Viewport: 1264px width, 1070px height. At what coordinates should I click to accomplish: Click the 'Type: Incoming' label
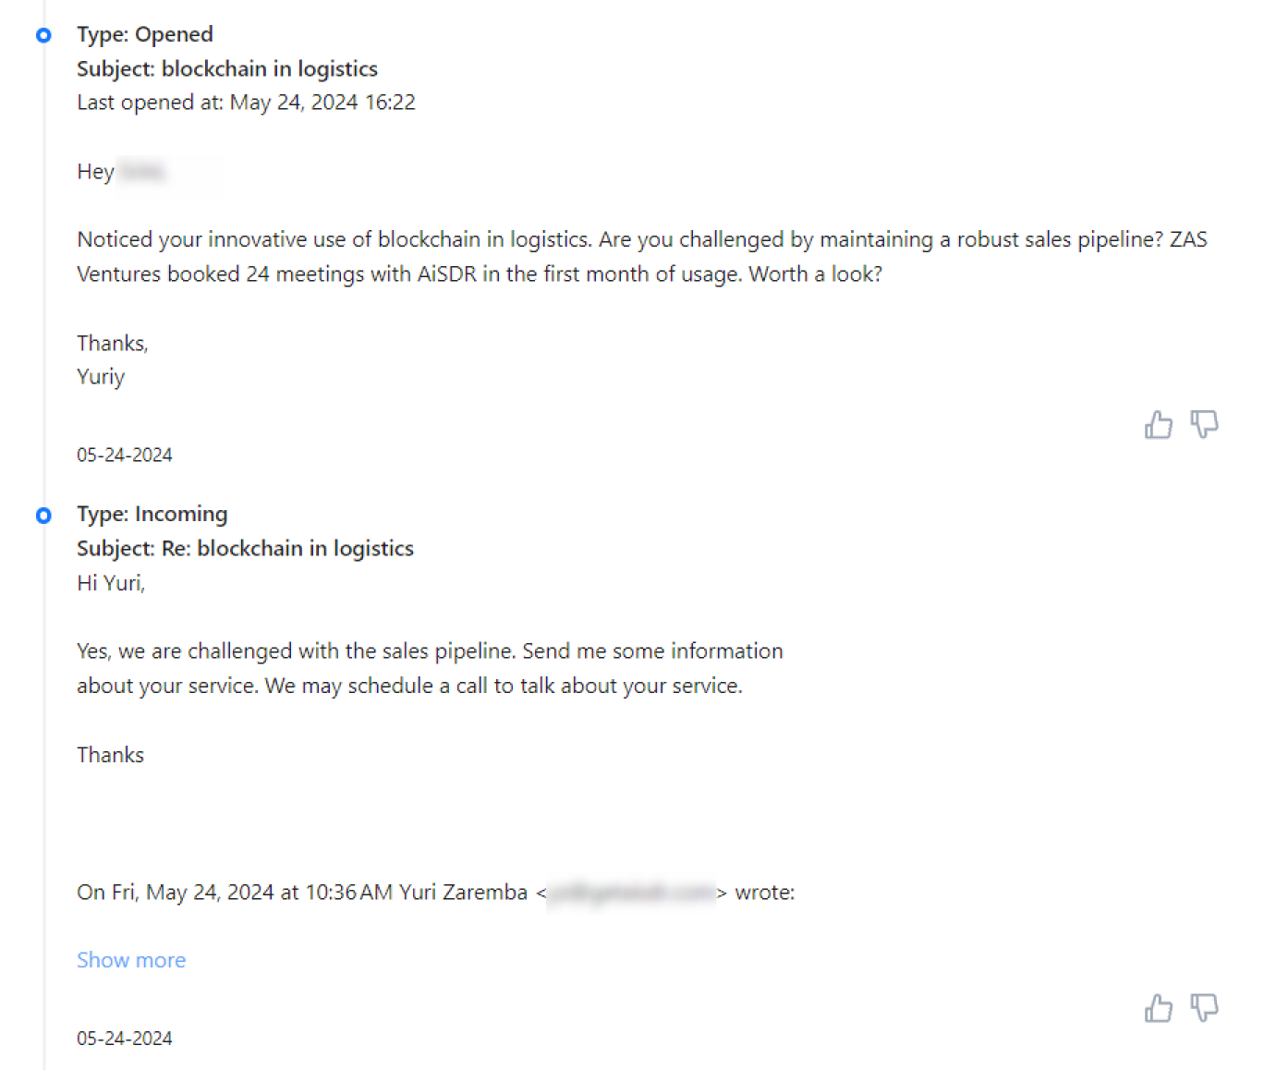[x=152, y=514]
